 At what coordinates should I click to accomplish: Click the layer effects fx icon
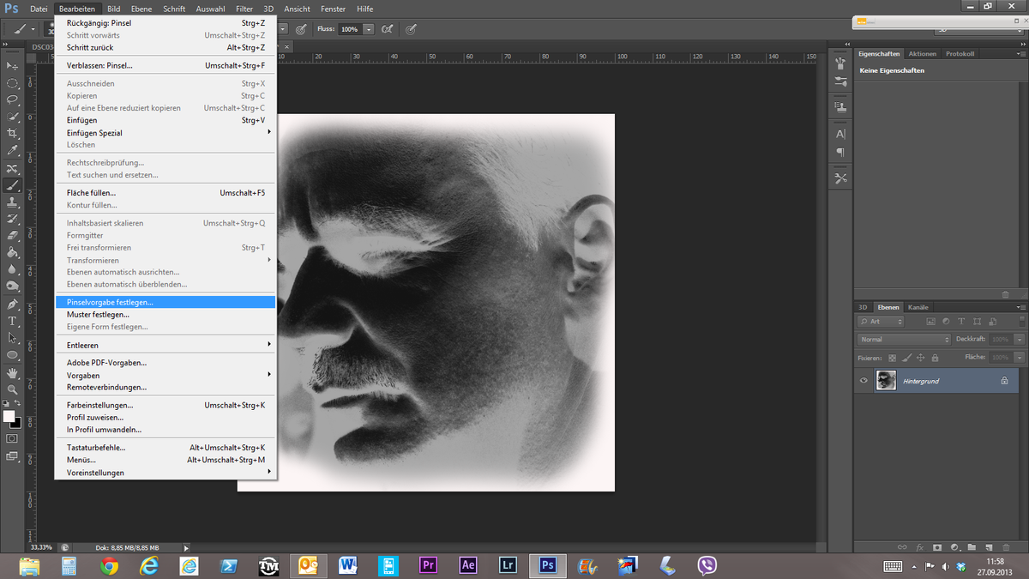919,546
